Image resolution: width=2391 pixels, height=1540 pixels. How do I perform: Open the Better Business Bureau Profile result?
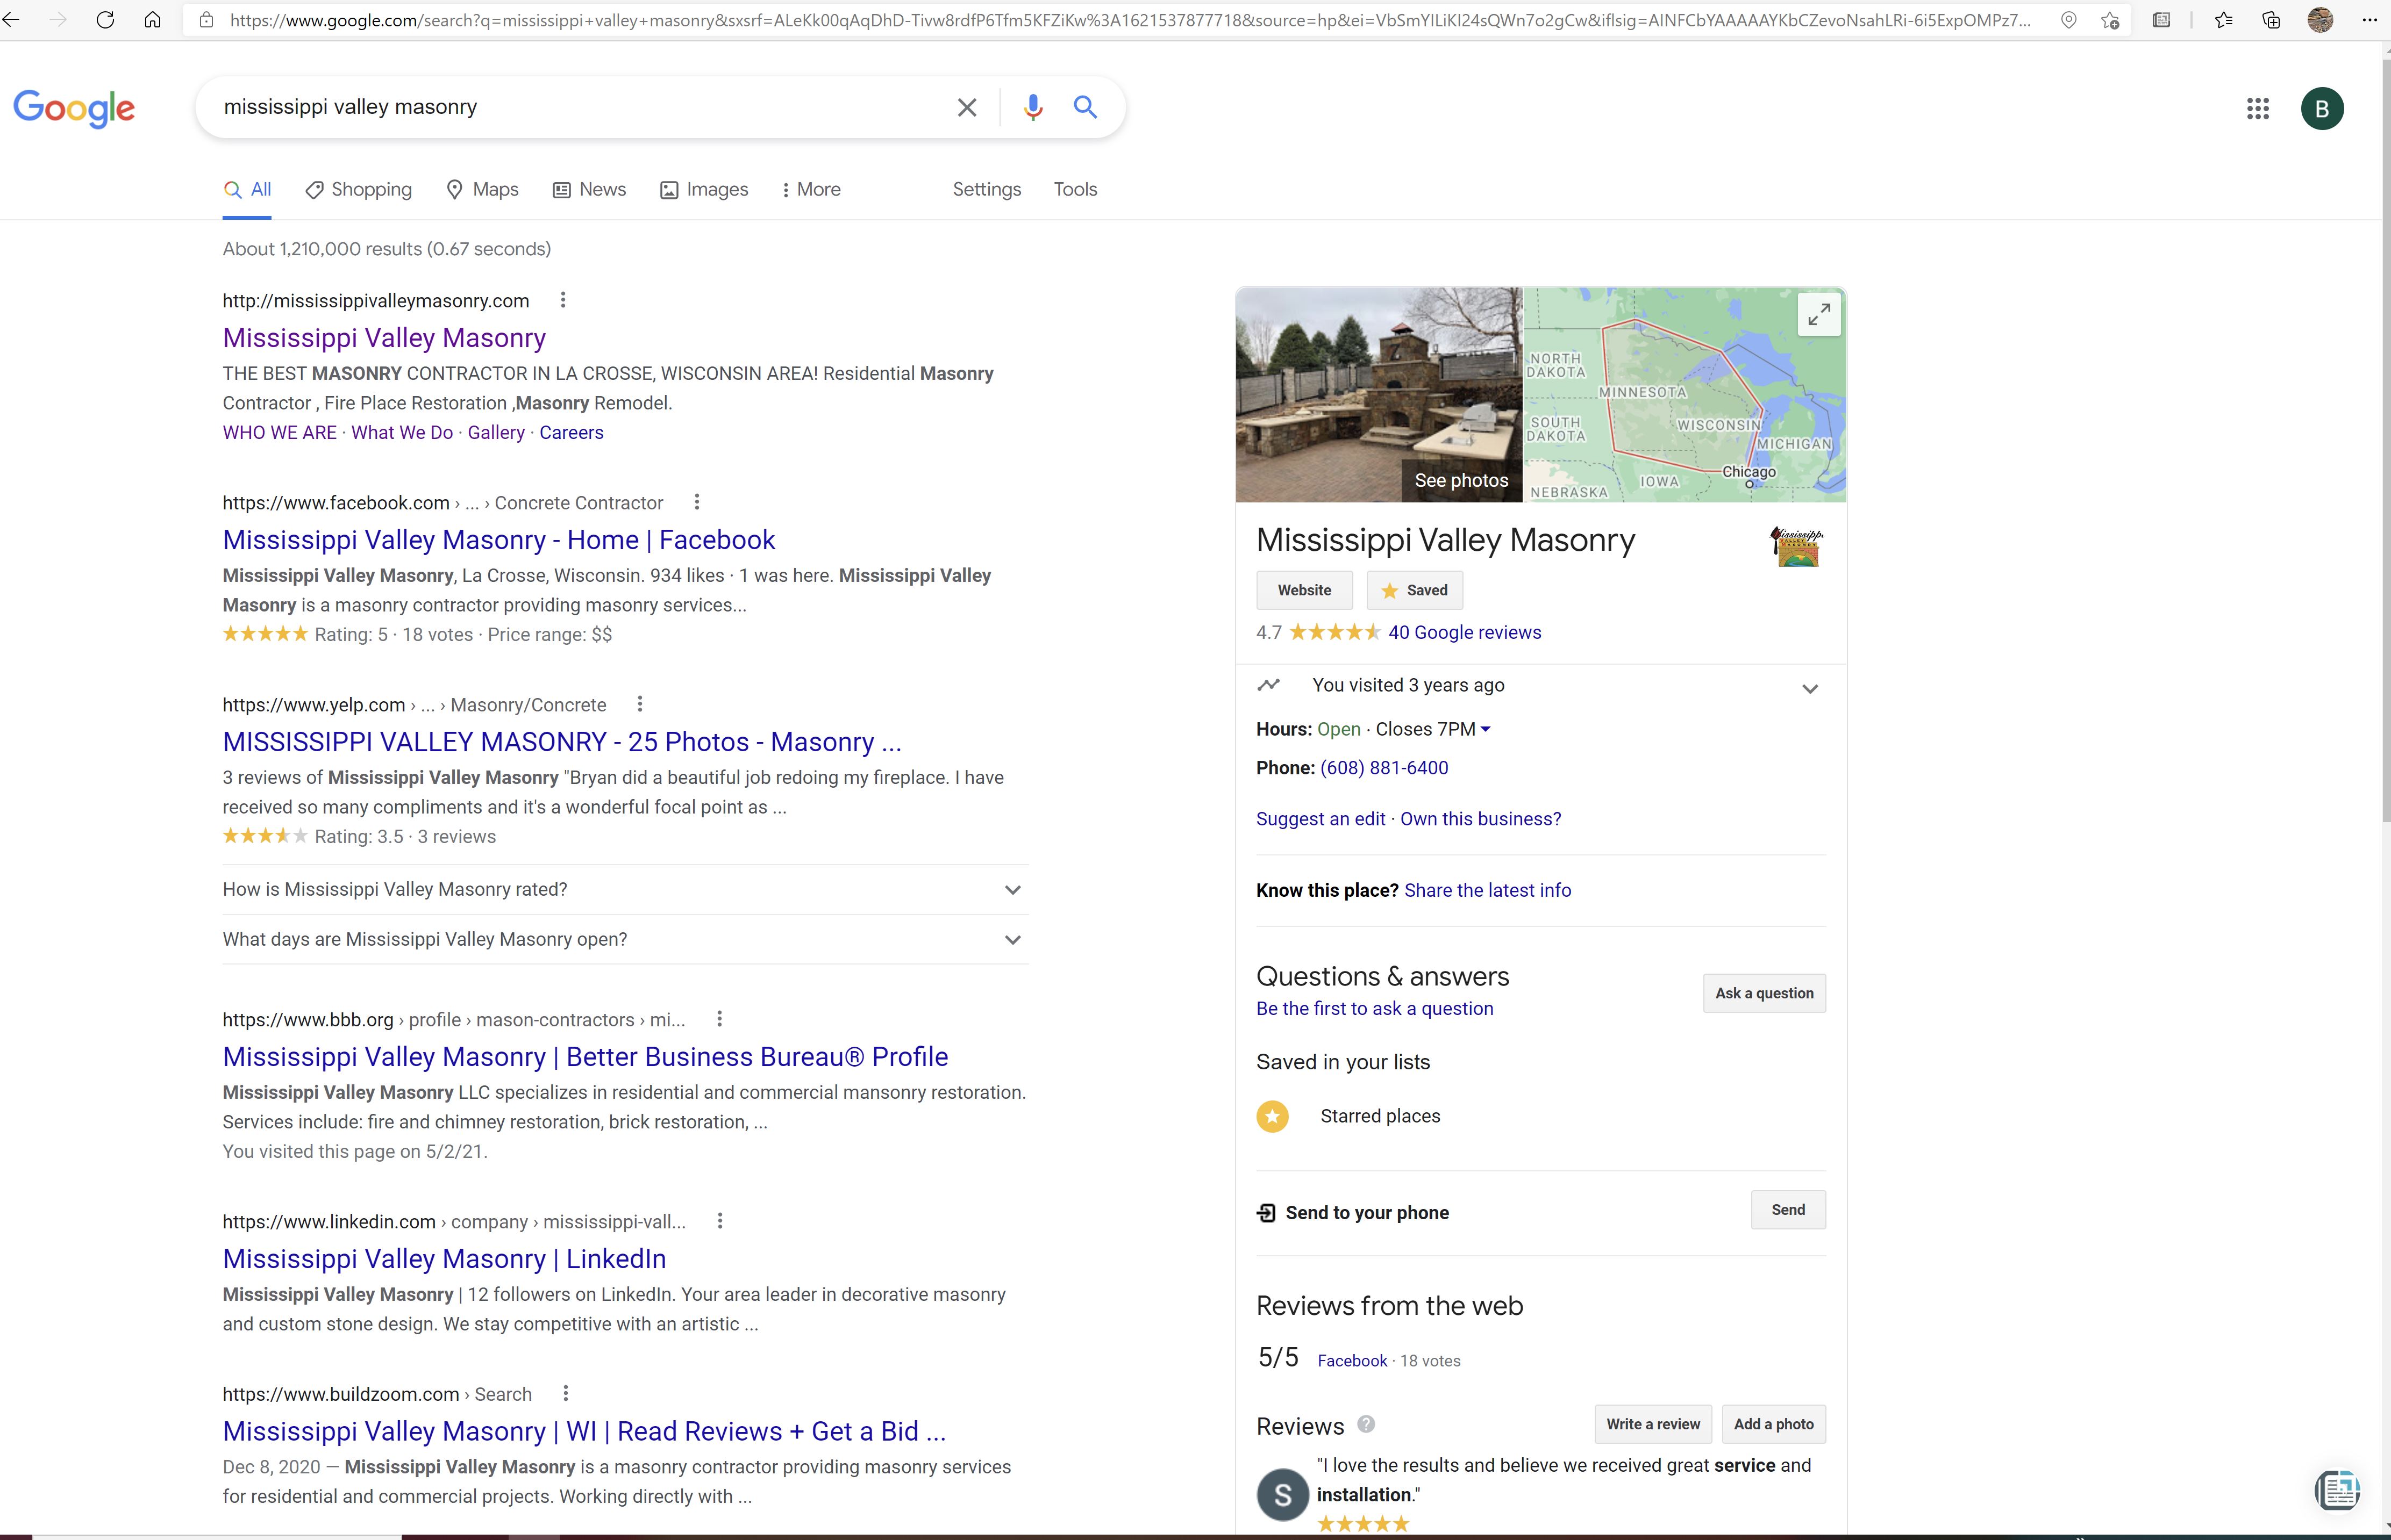pos(585,1056)
